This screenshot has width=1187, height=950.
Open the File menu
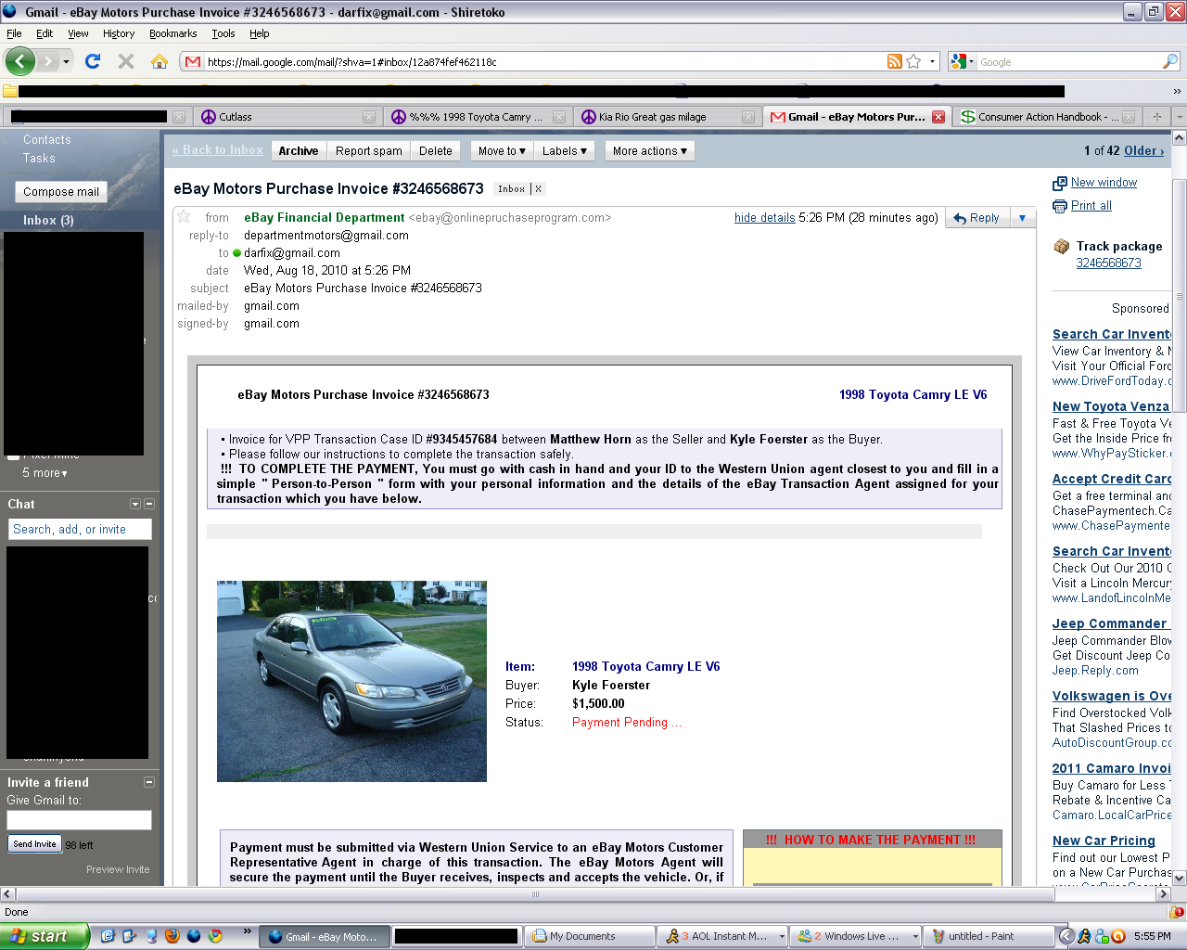coord(14,33)
